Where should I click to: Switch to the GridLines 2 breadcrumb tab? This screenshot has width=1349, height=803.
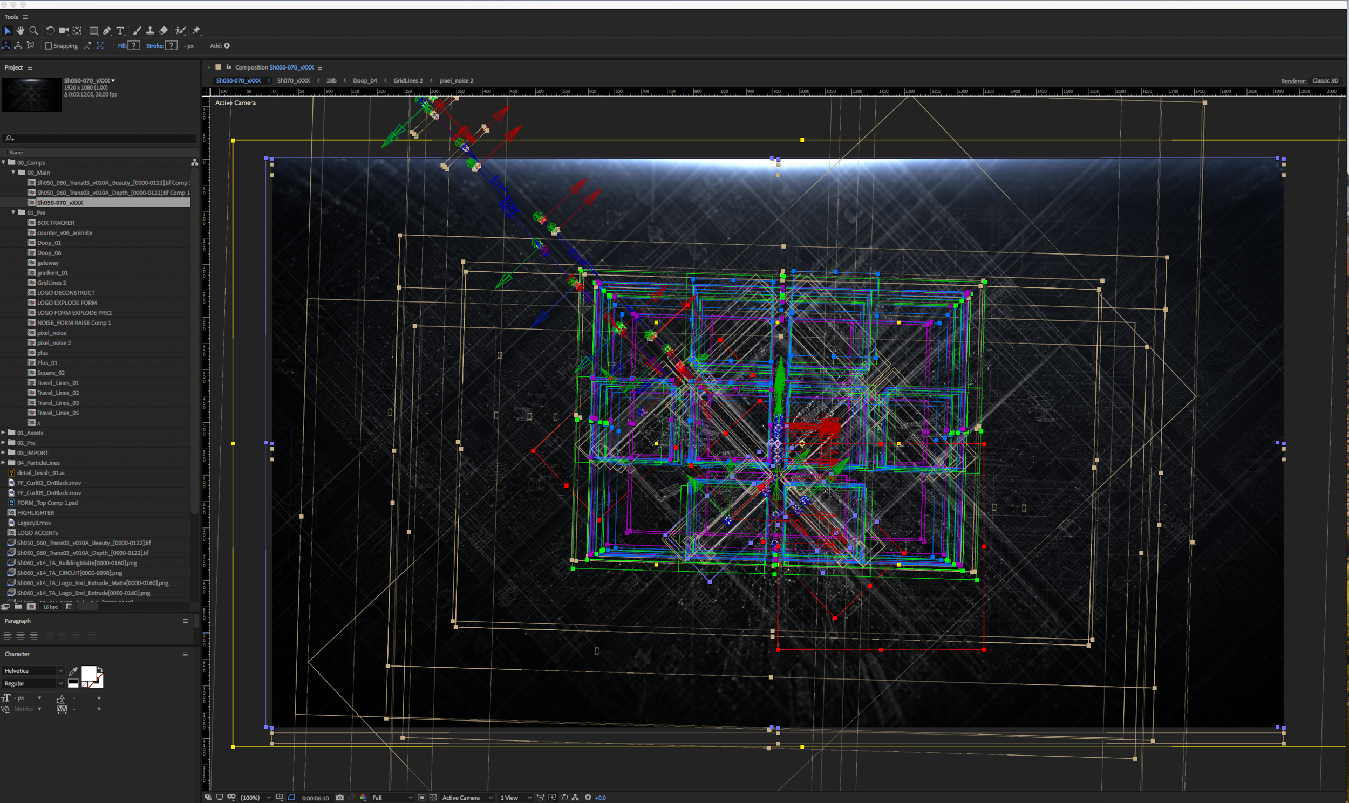[x=408, y=81]
